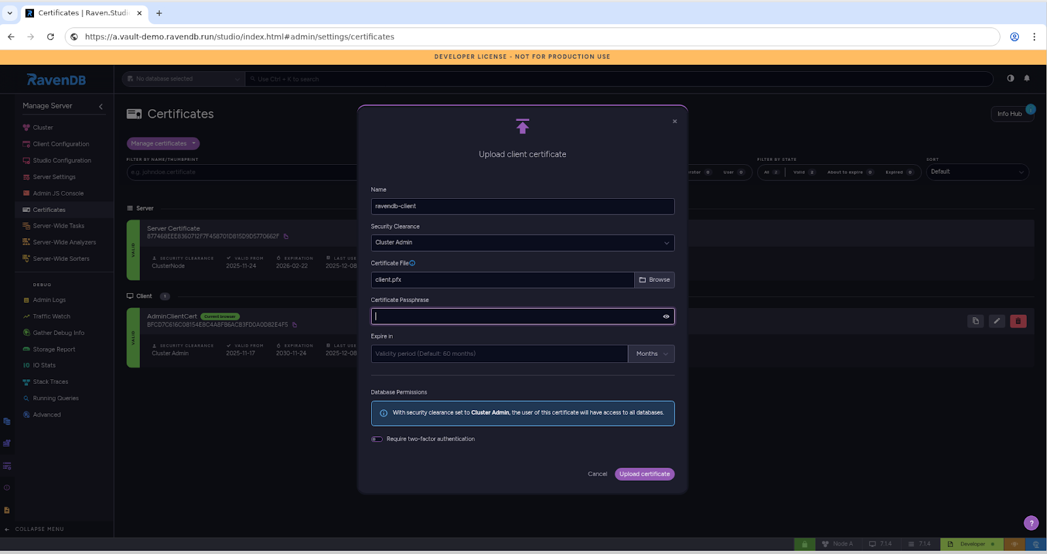Open Server Settings in sidebar
Image resolution: width=1047 pixels, height=554 pixels.
(x=54, y=177)
